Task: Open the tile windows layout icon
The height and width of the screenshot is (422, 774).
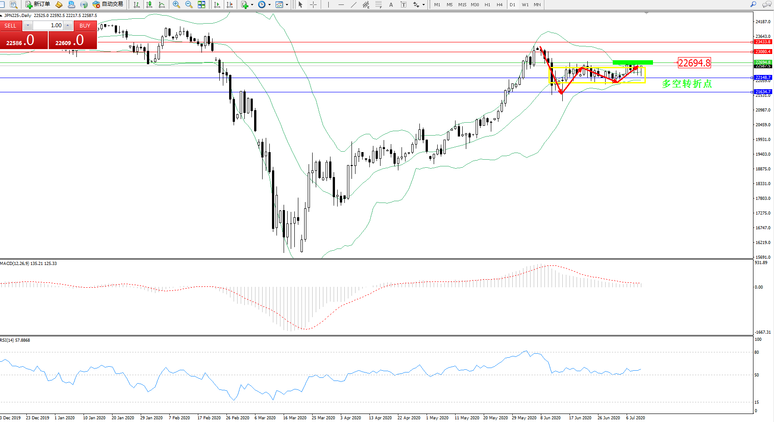Action: pos(201,4)
